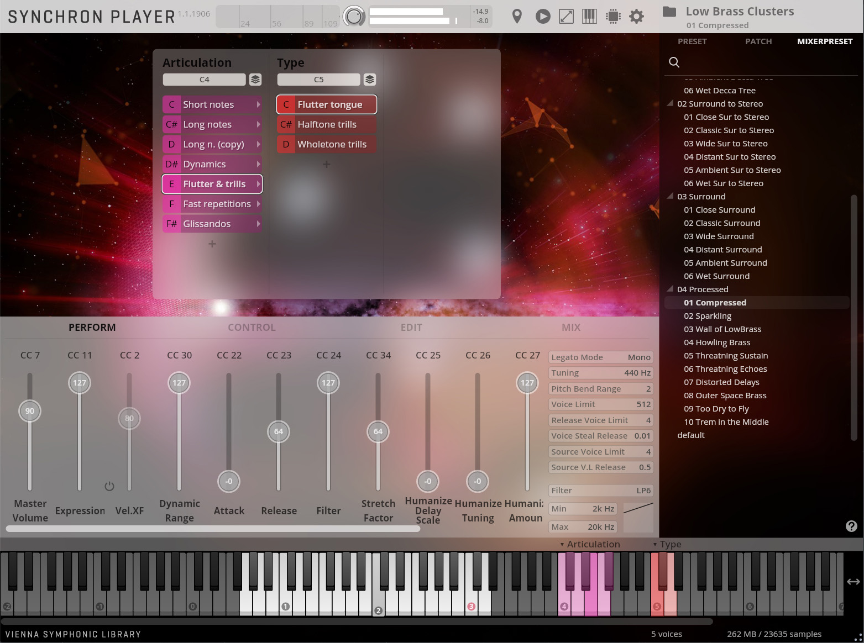Viewport: 864px width, 643px height.
Task: Open the settings gear icon
Action: click(x=637, y=17)
